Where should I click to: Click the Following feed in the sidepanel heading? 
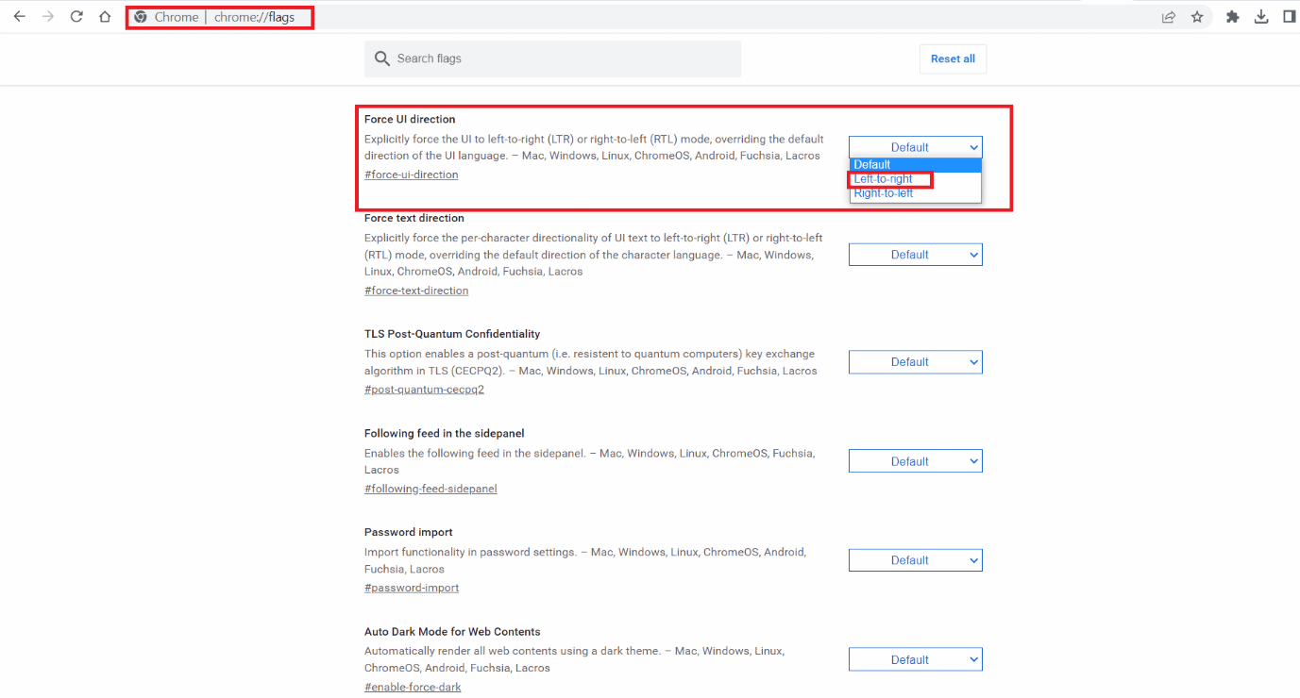point(444,434)
